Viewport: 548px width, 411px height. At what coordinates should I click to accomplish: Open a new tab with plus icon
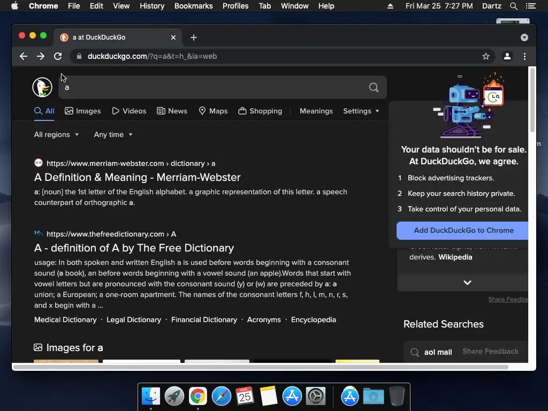click(x=194, y=37)
